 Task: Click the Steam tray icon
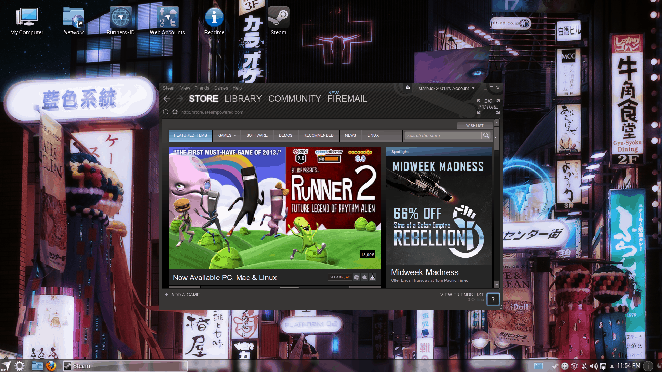pyautogui.click(x=555, y=366)
